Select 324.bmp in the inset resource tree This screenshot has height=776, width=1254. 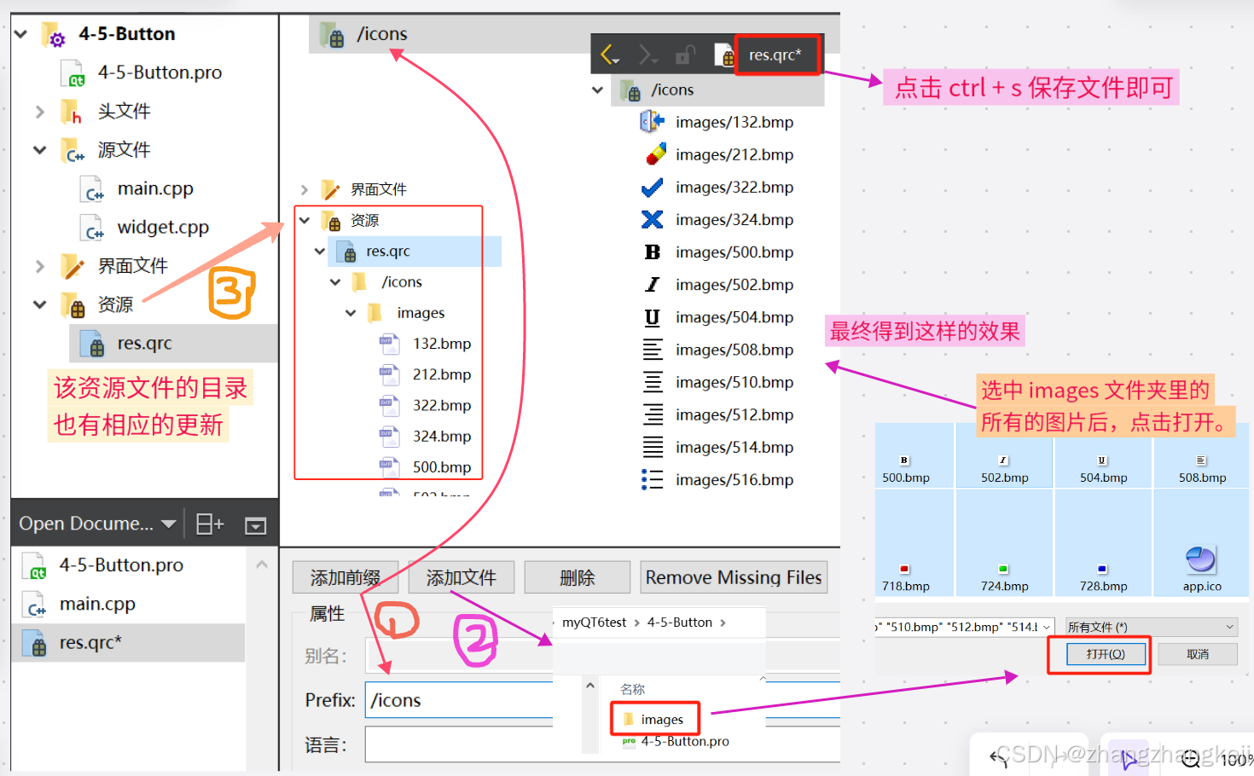coord(442,436)
